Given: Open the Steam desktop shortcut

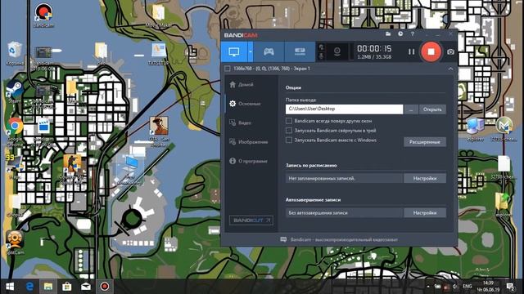Looking at the screenshot, I should point(15,91).
